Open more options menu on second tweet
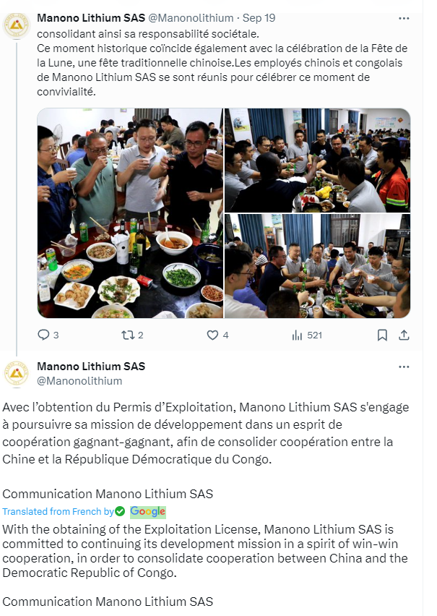 (404, 367)
